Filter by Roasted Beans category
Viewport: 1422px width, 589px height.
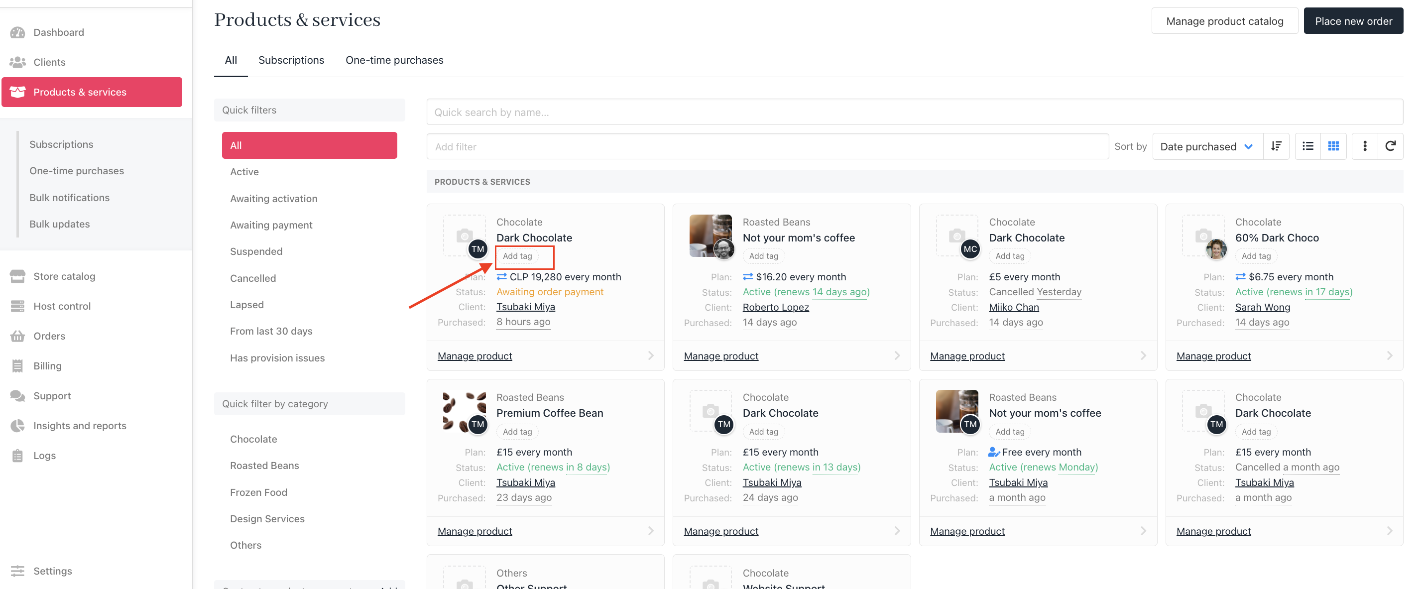pyautogui.click(x=264, y=466)
